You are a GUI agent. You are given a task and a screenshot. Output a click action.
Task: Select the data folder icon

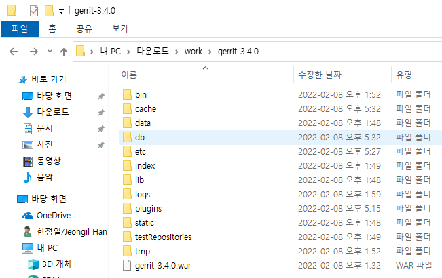pyautogui.click(x=127, y=123)
